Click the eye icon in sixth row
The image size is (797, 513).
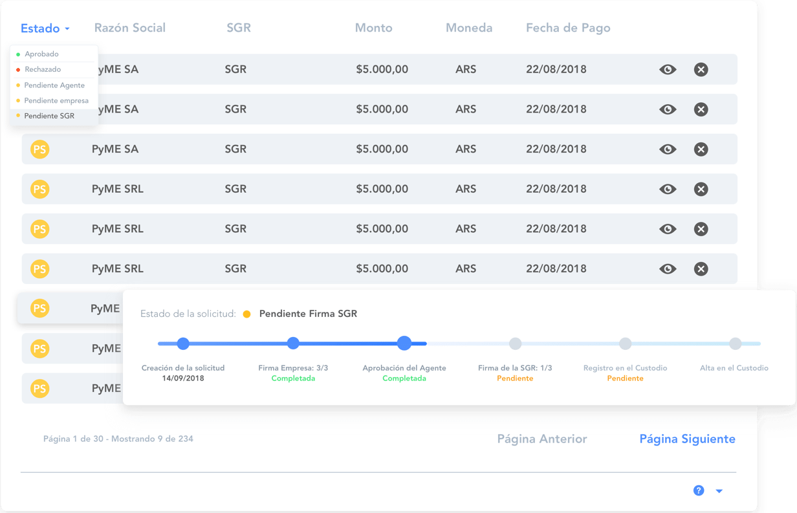668,269
